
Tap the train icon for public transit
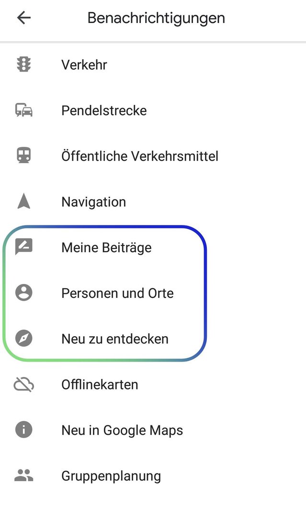pyautogui.click(x=24, y=155)
